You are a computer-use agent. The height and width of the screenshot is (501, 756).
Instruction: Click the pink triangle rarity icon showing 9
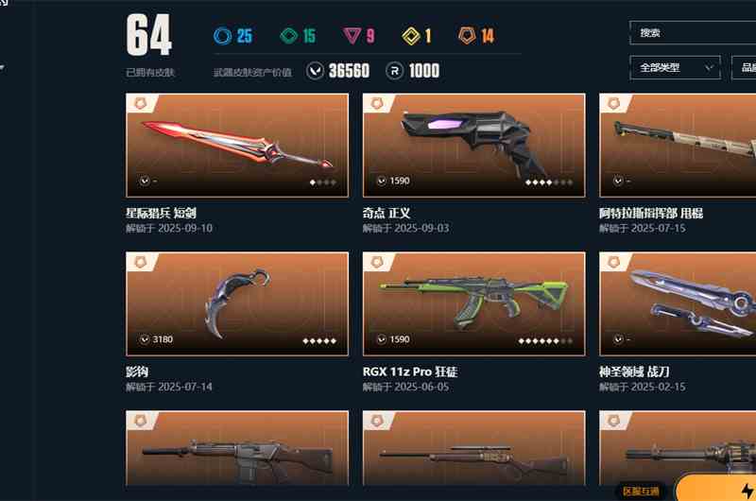[x=352, y=36]
